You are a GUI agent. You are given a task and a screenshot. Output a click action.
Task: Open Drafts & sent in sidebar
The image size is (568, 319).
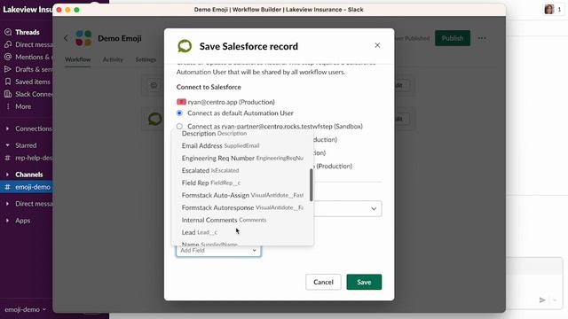[x=28, y=69]
